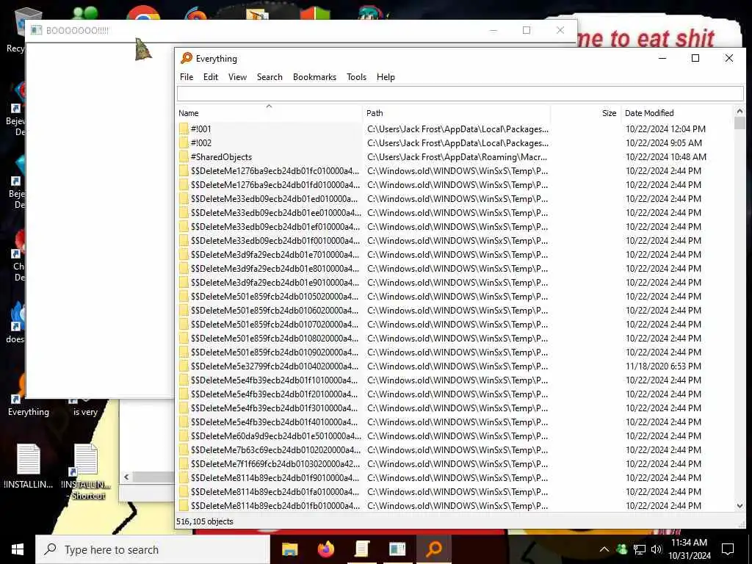Screen dimensions: 752x564
Task: Click the taskbar Type here to search box
Action: (x=153, y=549)
